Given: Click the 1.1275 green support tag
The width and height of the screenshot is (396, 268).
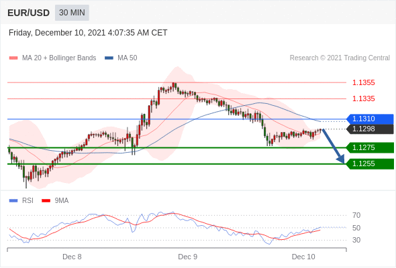Looking at the screenshot, I should (x=370, y=147).
